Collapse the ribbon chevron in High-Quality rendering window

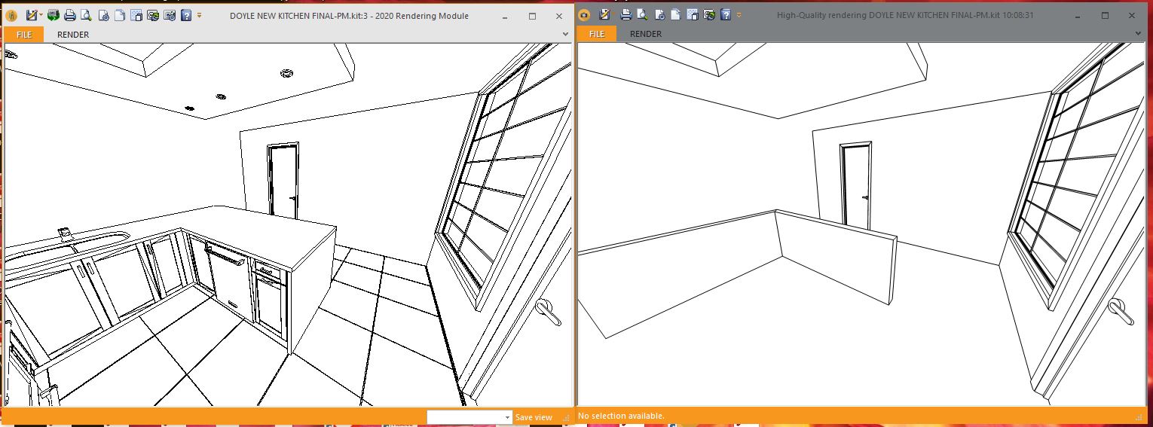coord(1139,34)
